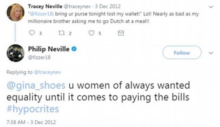This screenshot has width=220, height=127.
Task: Open Tracey Neville's profile picture
Action: pyautogui.click(x=15, y=12)
